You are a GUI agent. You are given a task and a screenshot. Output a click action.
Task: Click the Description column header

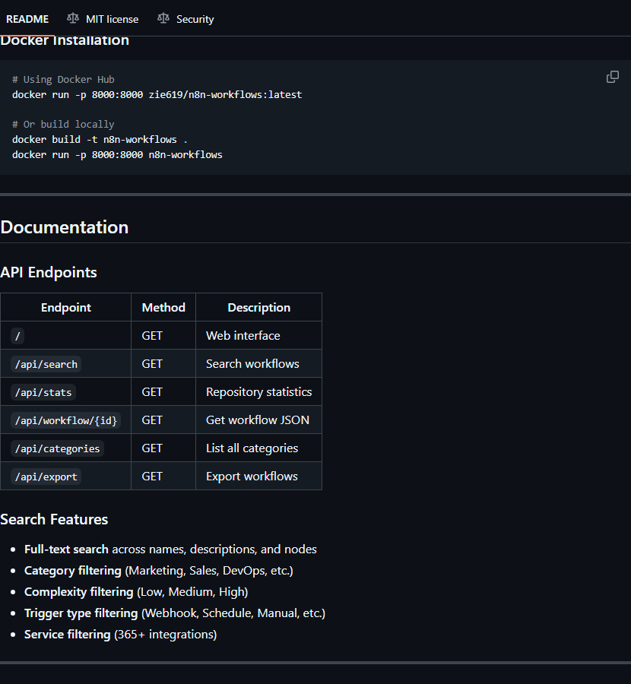[258, 308]
